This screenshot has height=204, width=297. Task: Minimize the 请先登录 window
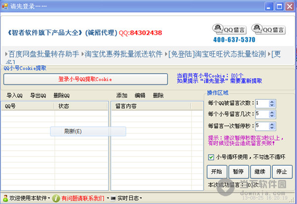[x=269, y=6]
